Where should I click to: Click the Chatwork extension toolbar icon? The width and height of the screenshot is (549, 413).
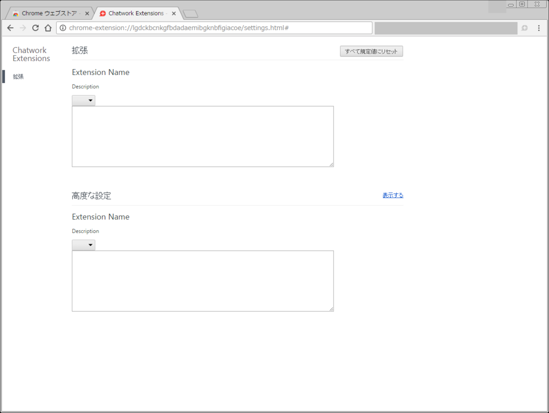click(x=524, y=28)
